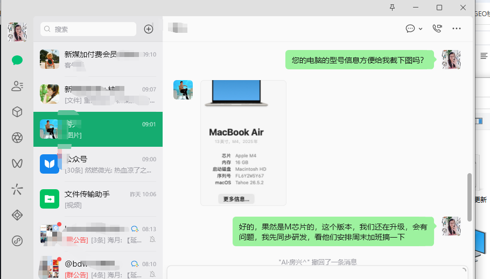The width and height of the screenshot is (490, 279).
Task: Click the contact name in chat header
Action: (178, 28)
